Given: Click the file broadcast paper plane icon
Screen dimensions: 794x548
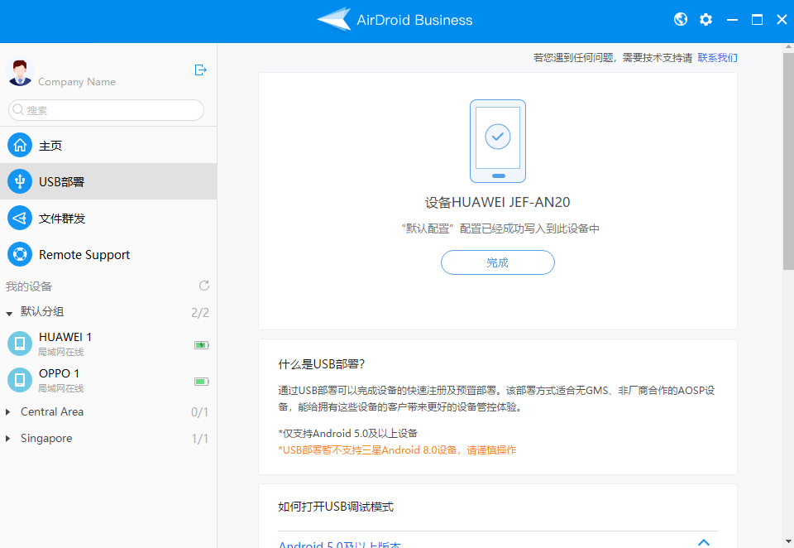Looking at the screenshot, I should (x=20, y=218).
